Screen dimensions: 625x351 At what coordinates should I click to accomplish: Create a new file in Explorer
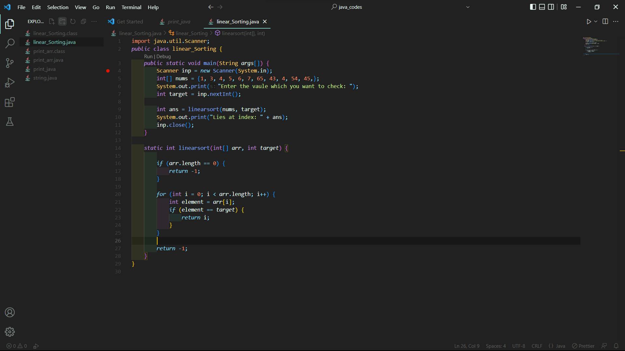click(52, 21)
